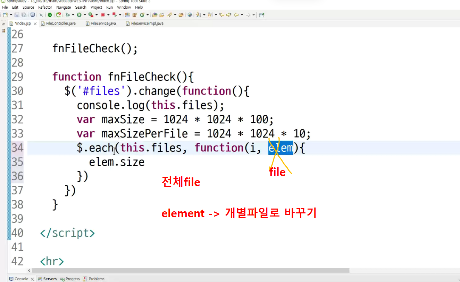Click the search flashlight icon

(170, 15)
